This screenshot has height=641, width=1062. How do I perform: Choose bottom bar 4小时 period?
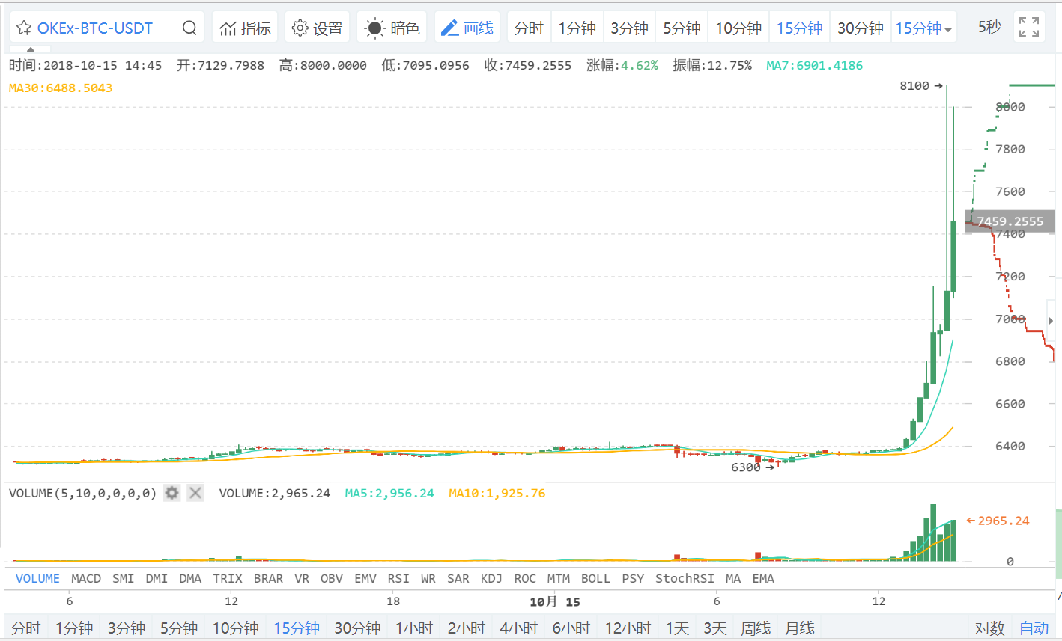519,628
